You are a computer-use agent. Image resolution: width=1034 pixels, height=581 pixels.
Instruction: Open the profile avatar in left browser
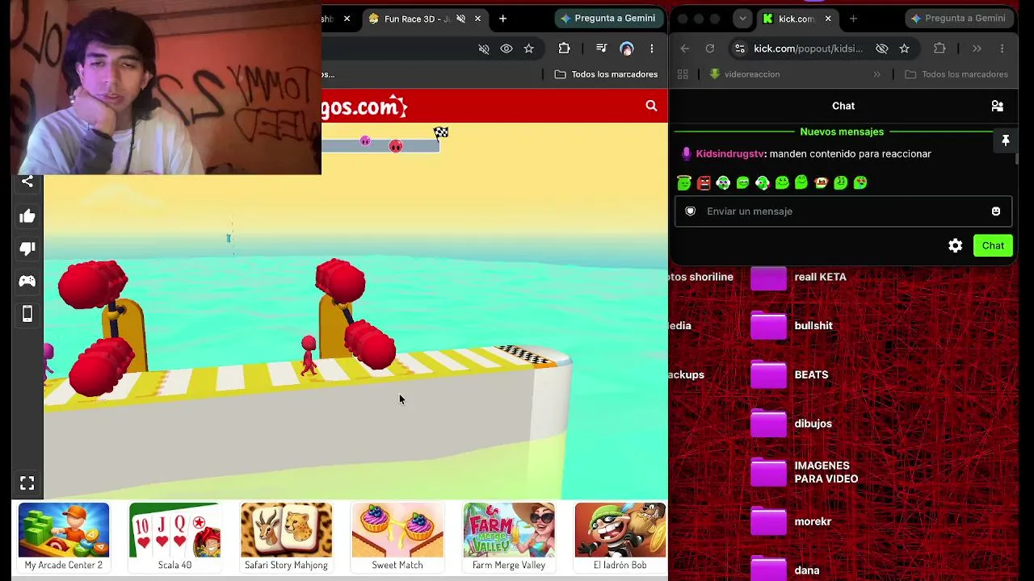tap(627, 48)
